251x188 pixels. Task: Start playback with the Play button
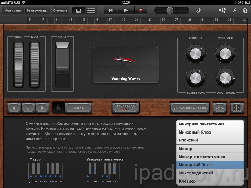click(x=126, y=11)
